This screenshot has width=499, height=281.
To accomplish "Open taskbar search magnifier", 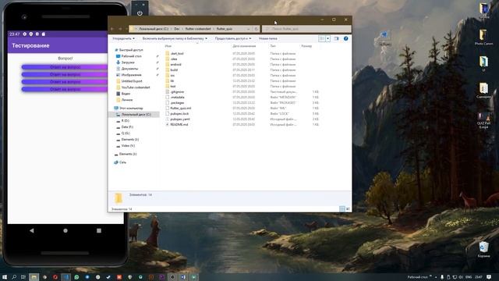I will click(14, 277).
